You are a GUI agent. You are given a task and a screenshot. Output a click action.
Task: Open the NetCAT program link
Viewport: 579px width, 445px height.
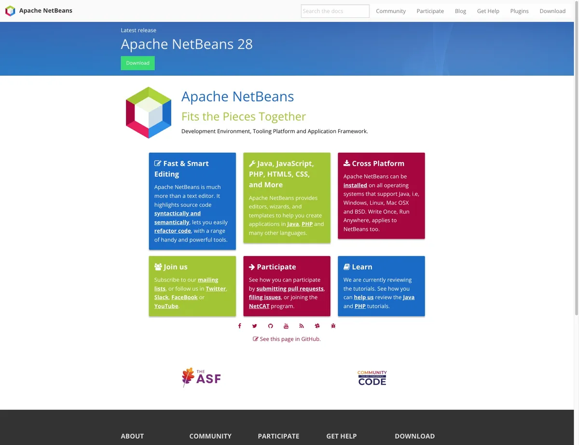[x=259, y=306]
